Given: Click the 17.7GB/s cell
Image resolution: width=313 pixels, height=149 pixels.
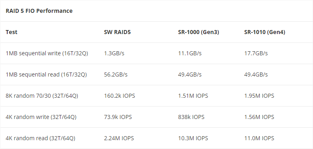Looking at the screenshot, I should pos(256,53).
